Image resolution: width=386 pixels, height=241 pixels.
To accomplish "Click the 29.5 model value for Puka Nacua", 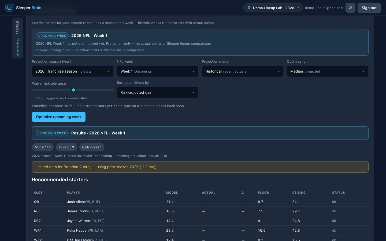I will [170, 230].
